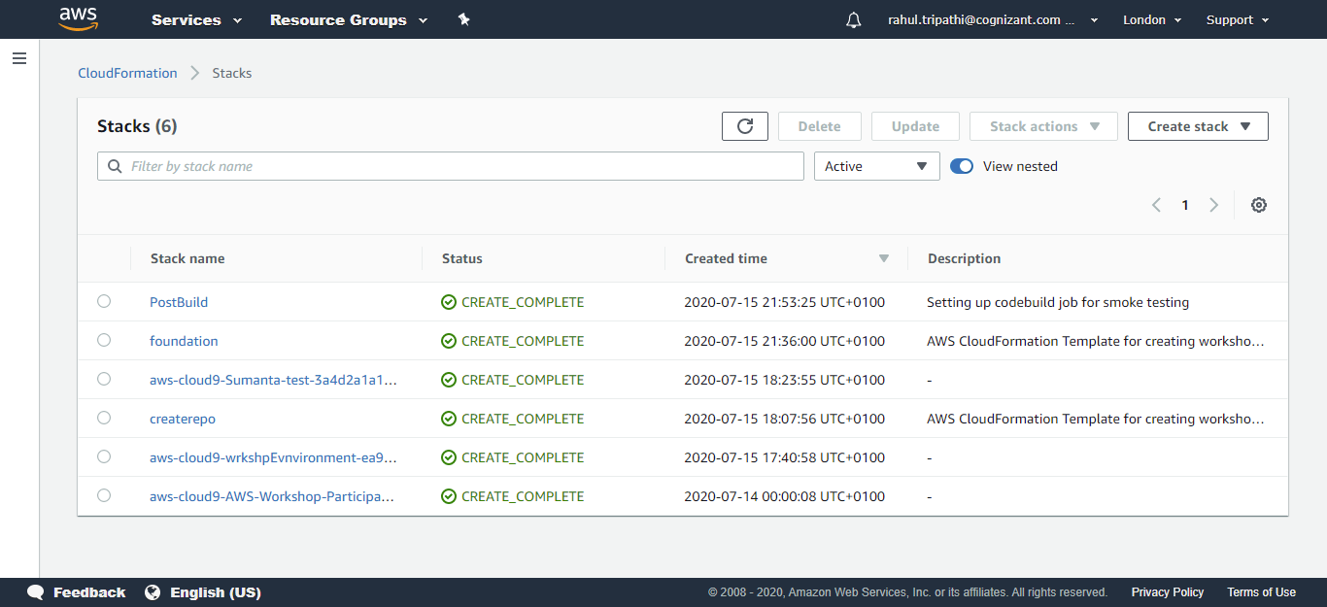The height and width of the screenshot is (607, 1327).
Task: Click foundation's CREATE_COMPLETE status
Action: pos(523,341)
